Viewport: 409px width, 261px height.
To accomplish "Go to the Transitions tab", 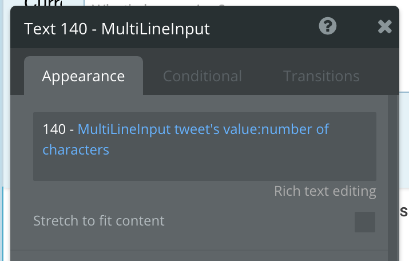I will (x=321, y=76).
